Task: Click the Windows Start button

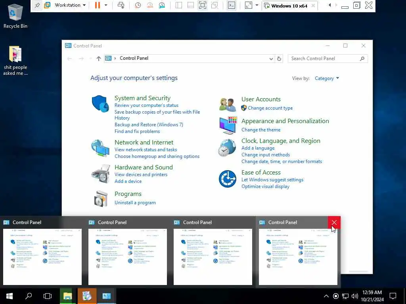Action: tap(10, 296)
